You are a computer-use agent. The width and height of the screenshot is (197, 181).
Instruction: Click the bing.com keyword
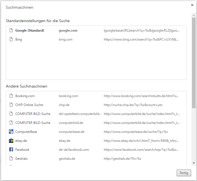click(65, 39)
